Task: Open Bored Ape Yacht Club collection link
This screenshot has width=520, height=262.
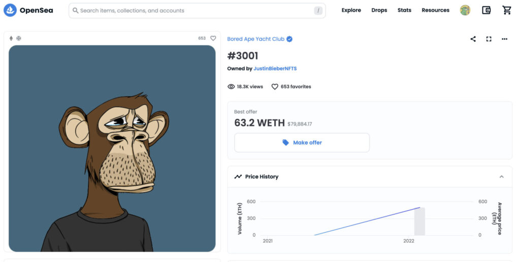Action: (x=256, y=39)
